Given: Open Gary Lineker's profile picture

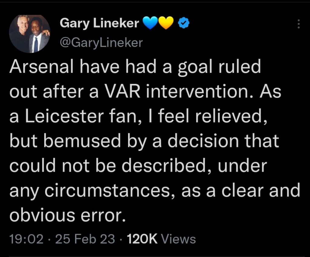Looking at the screenshot, I should (x=29, y=34).
